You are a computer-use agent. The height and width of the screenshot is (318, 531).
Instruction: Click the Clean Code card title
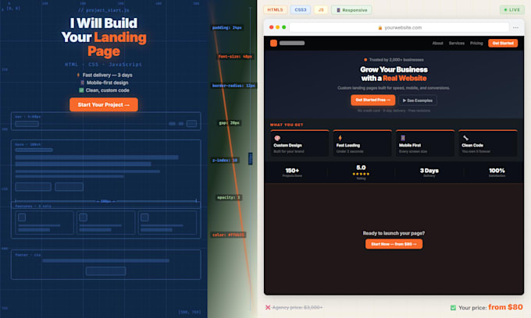tap(472, 145)
